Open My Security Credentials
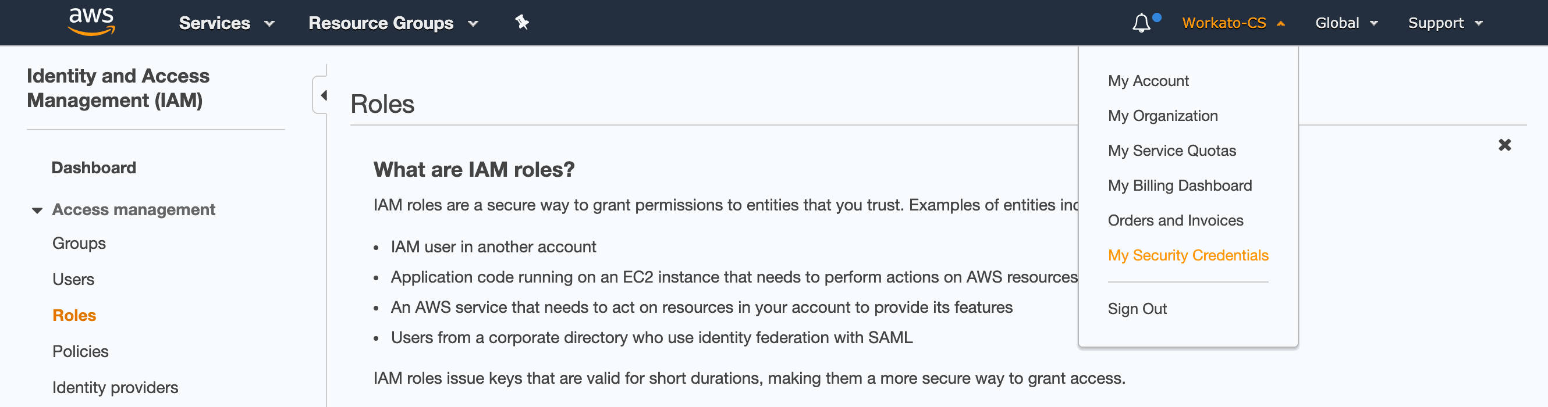The image size is (1548, 407). click(x=1187, y=255)
